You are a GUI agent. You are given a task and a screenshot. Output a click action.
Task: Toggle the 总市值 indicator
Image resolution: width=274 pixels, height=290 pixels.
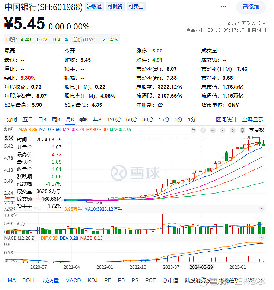click(x=170, y=281)
